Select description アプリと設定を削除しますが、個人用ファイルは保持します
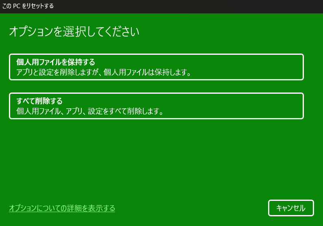Screen dimensions: 323x226 pyautogui.click(x=104, y=72)
